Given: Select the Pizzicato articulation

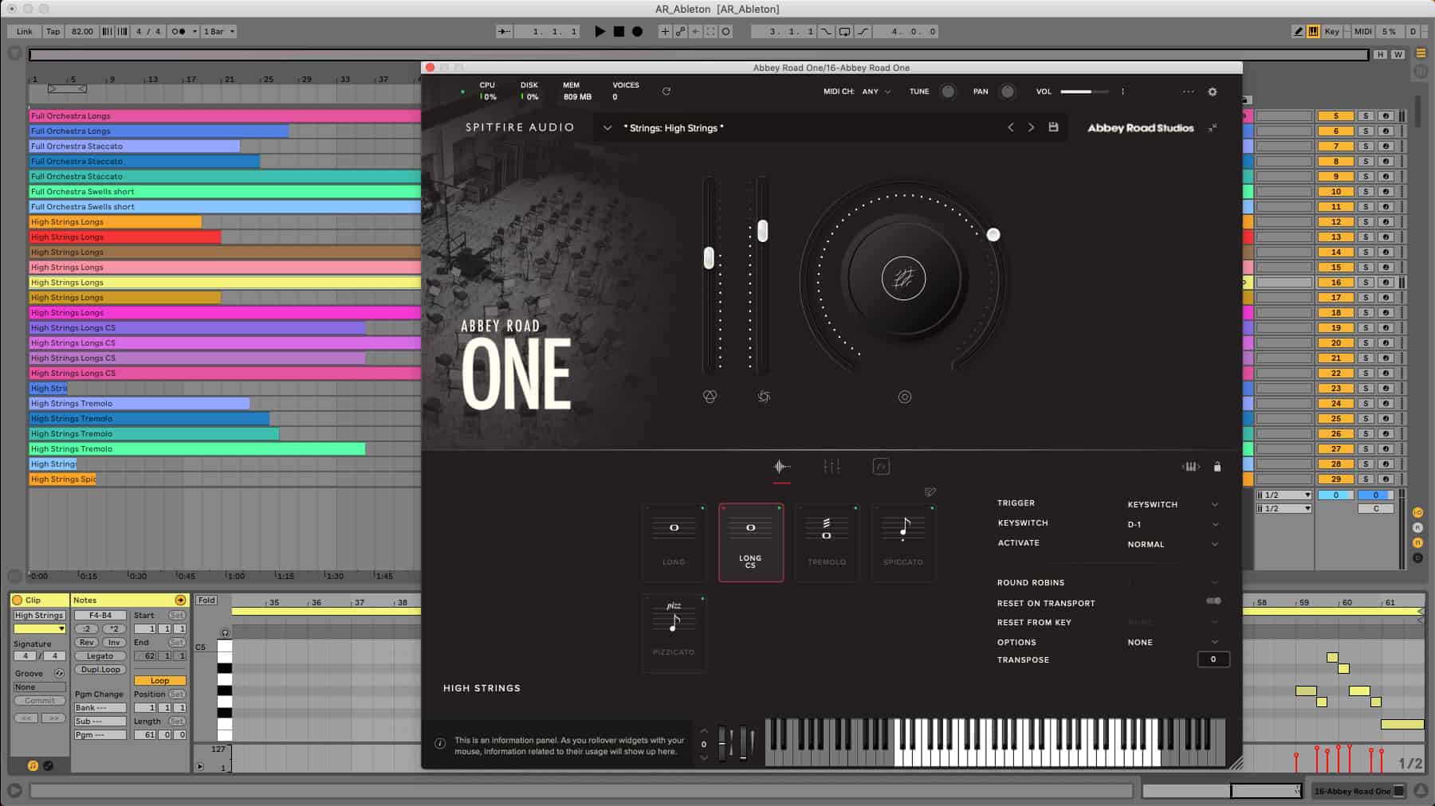Looking at the screenshot, I should click(674, 632).
